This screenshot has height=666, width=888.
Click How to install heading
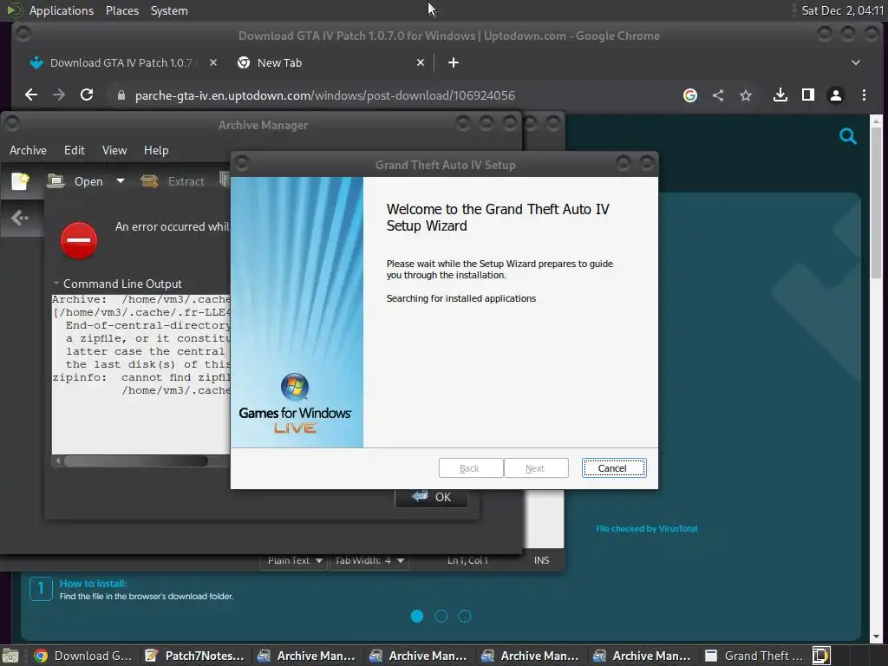93,584
